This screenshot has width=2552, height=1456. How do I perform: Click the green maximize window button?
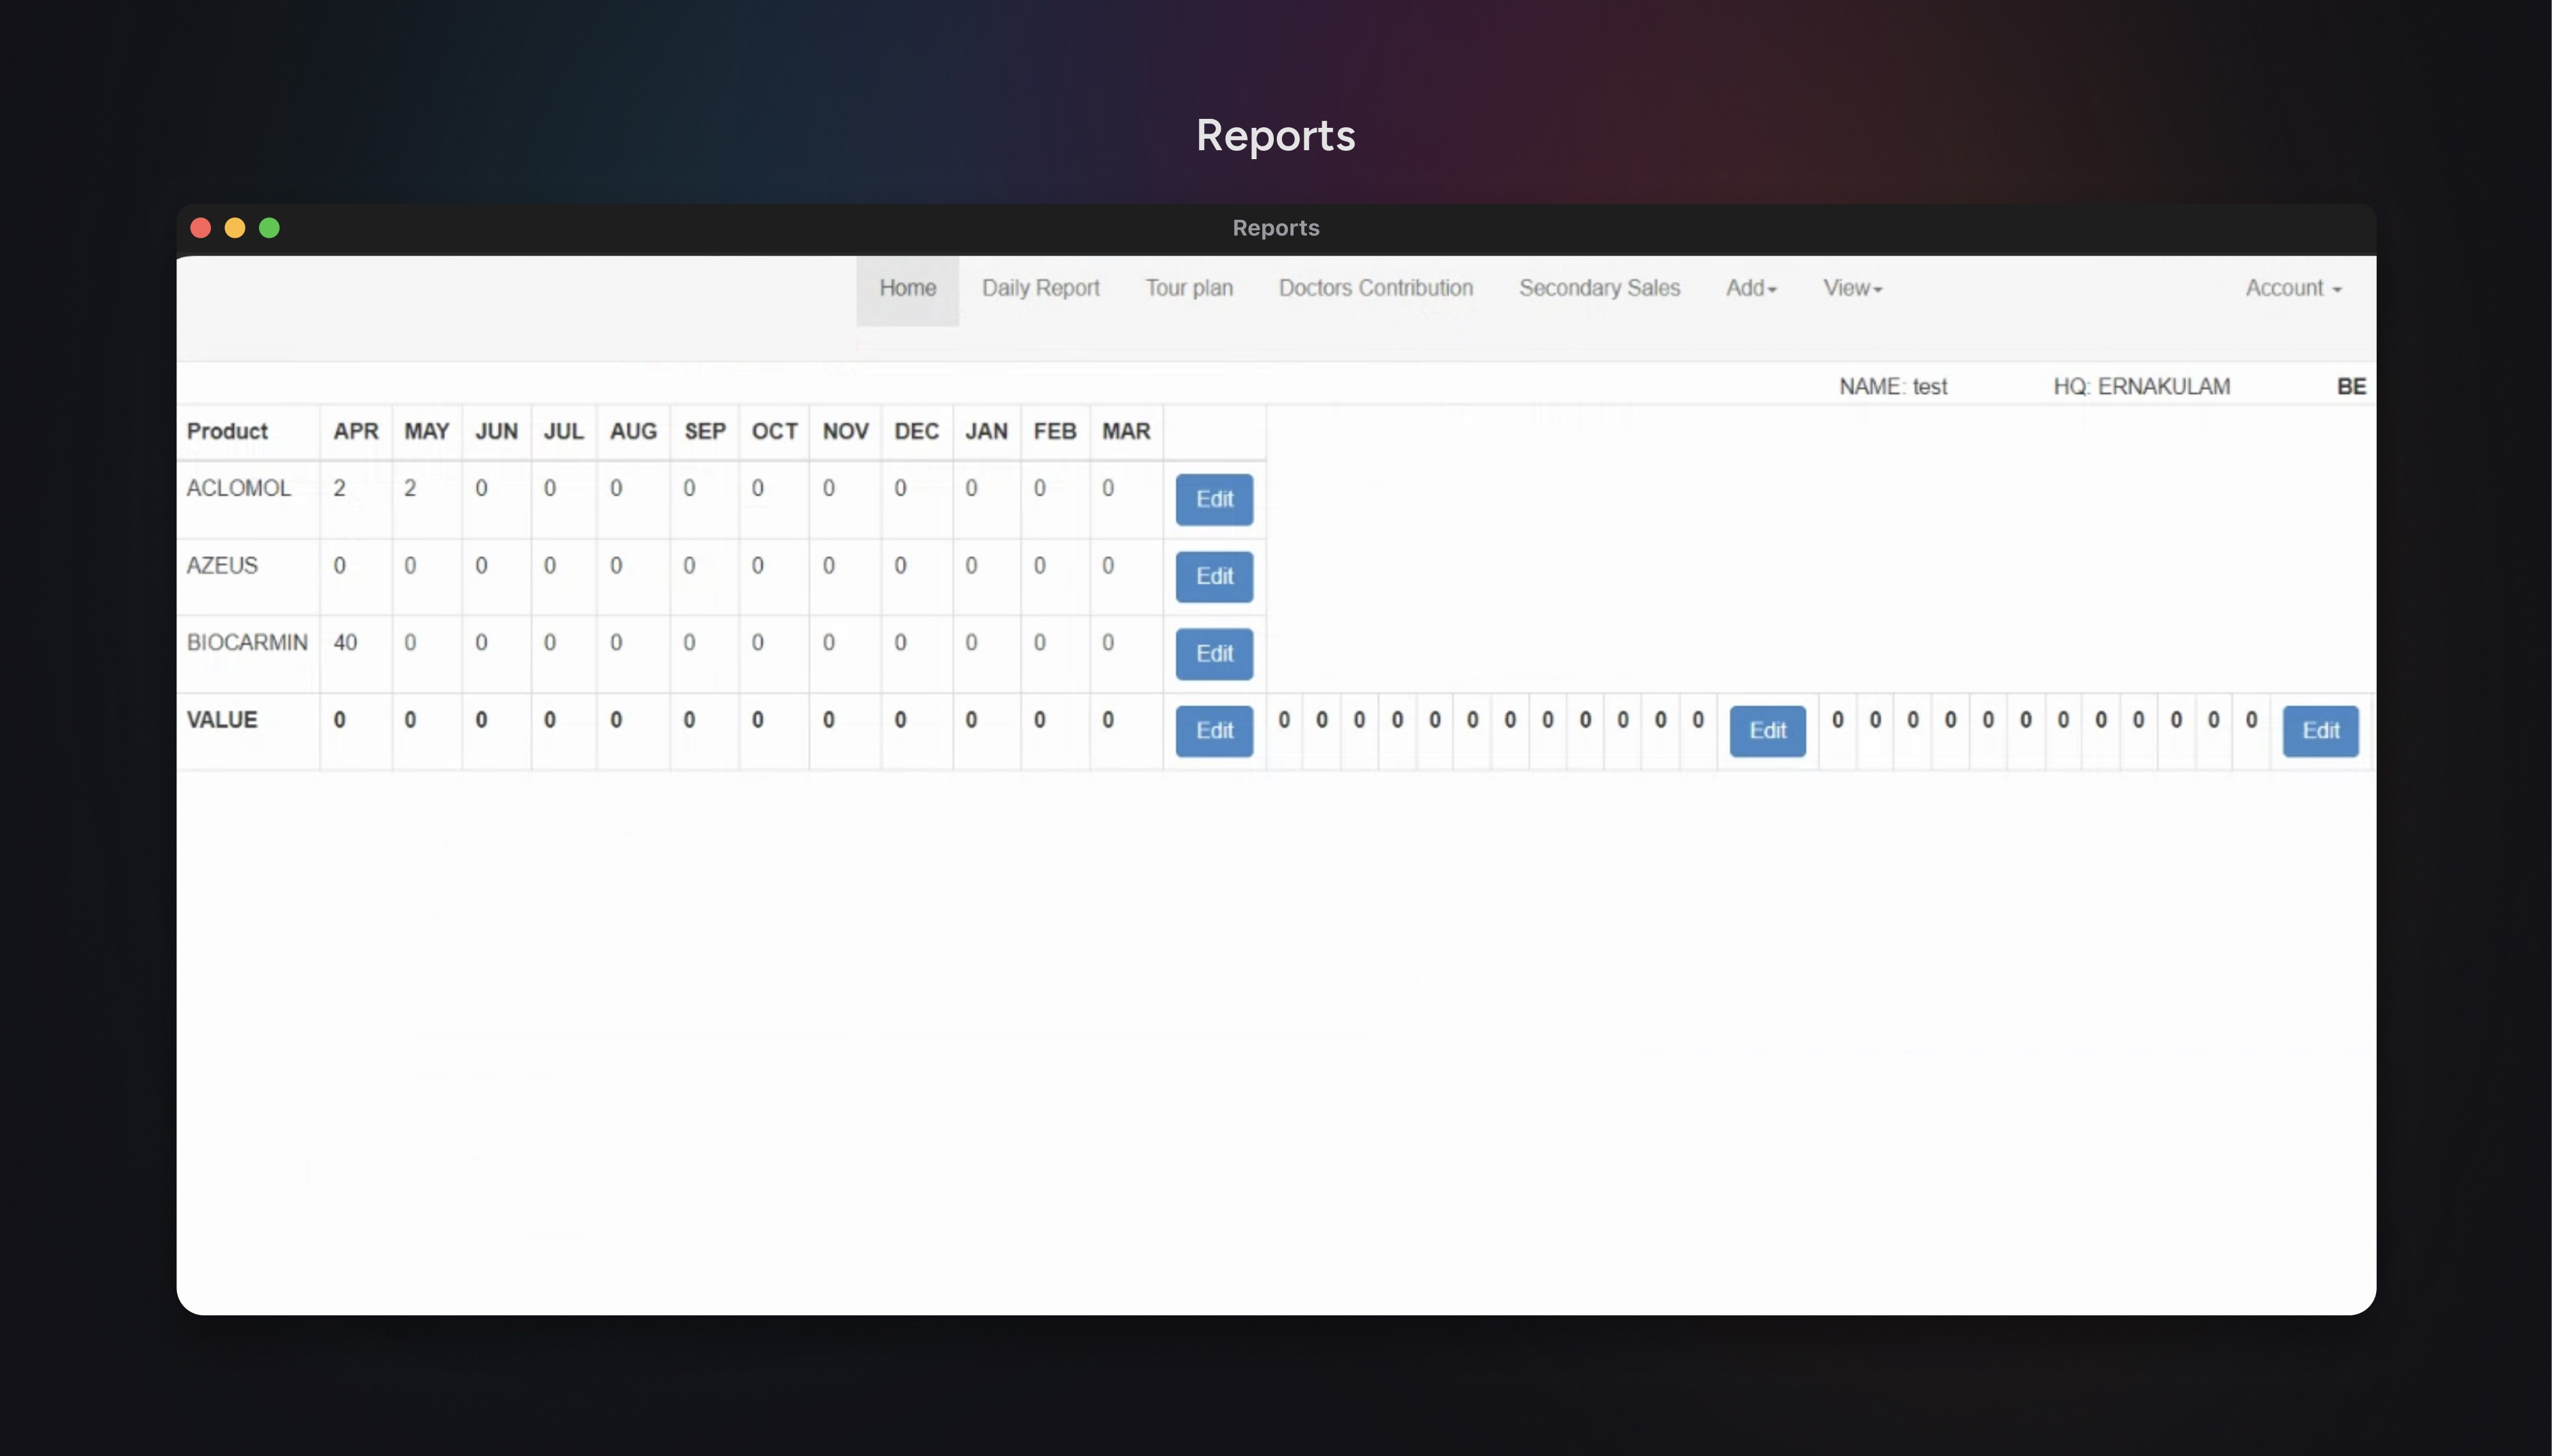(x=269, y=228)
